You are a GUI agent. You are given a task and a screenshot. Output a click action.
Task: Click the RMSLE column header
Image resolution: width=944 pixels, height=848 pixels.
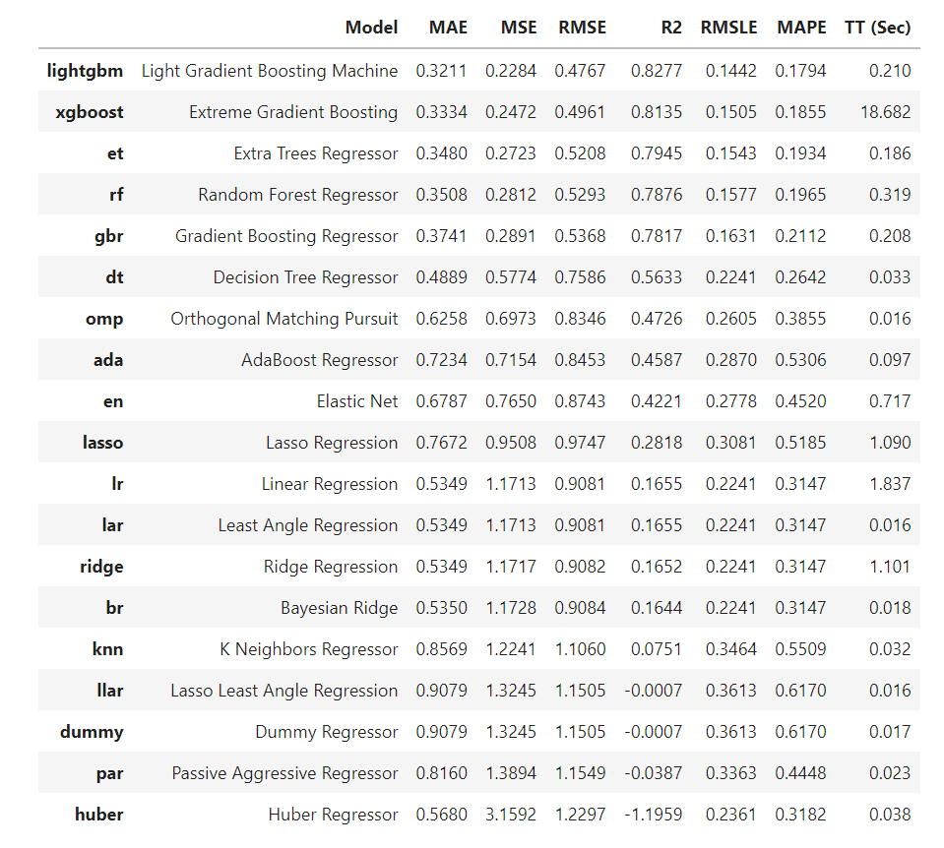coord(728,28)
